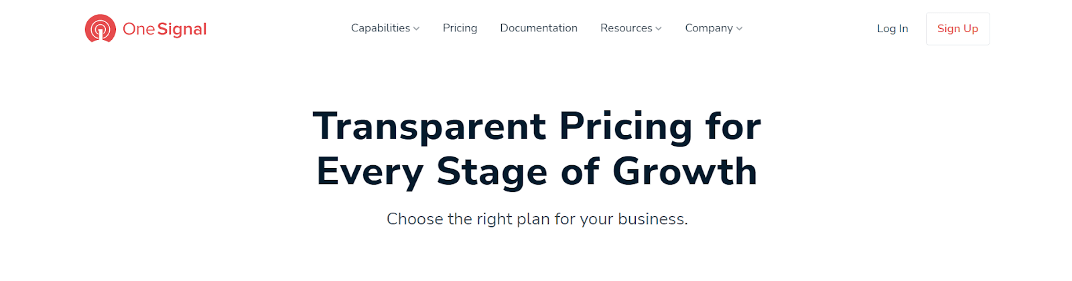
Task: Click the word "for" in the headline
Action: (733, 126)
